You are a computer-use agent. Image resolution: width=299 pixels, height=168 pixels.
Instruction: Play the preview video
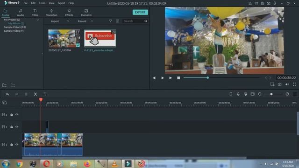coord(170,78)
